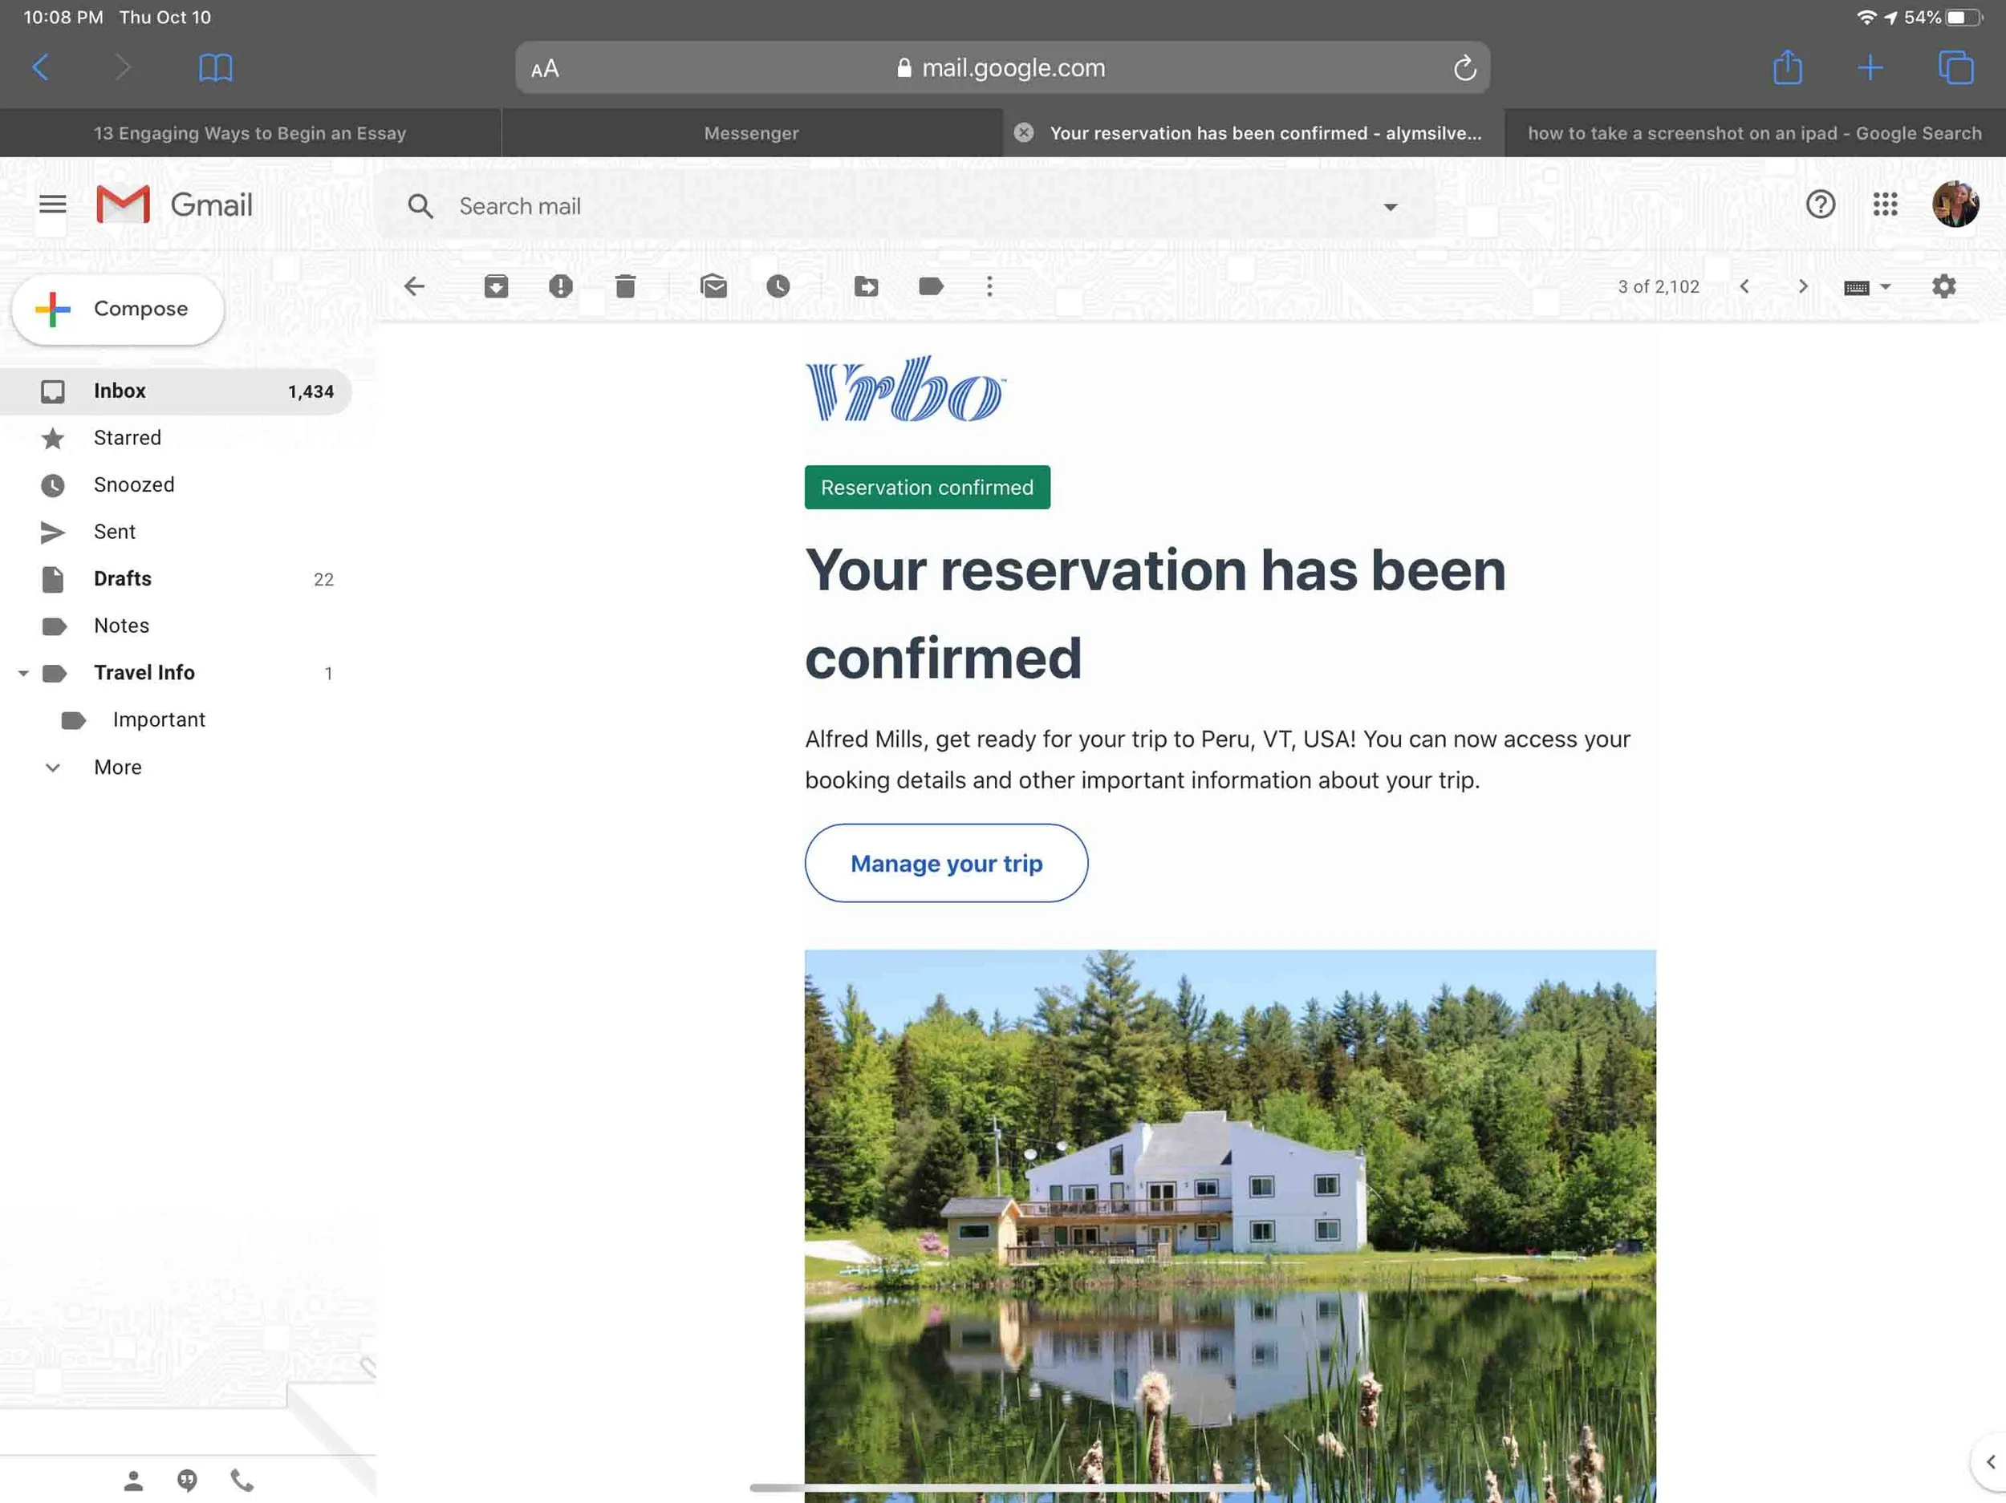Compose a new email

tap(117, 308)
